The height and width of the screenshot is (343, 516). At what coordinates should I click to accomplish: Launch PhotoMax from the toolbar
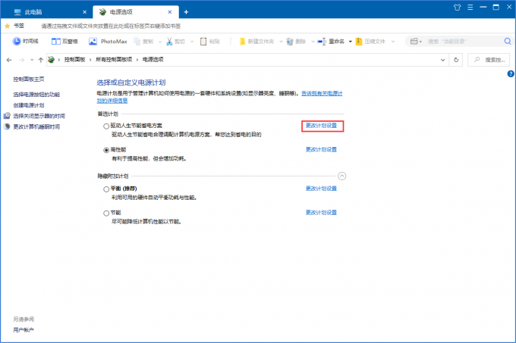point(108,42)
